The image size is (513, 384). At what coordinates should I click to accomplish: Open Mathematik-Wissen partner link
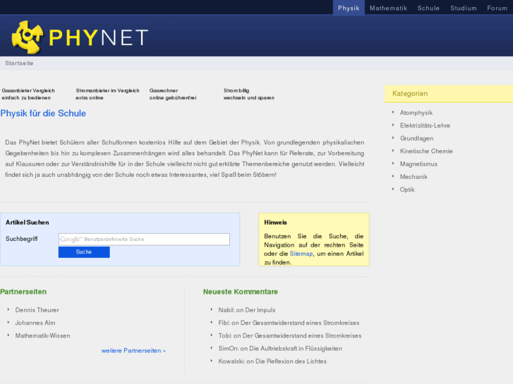[42, 335]
